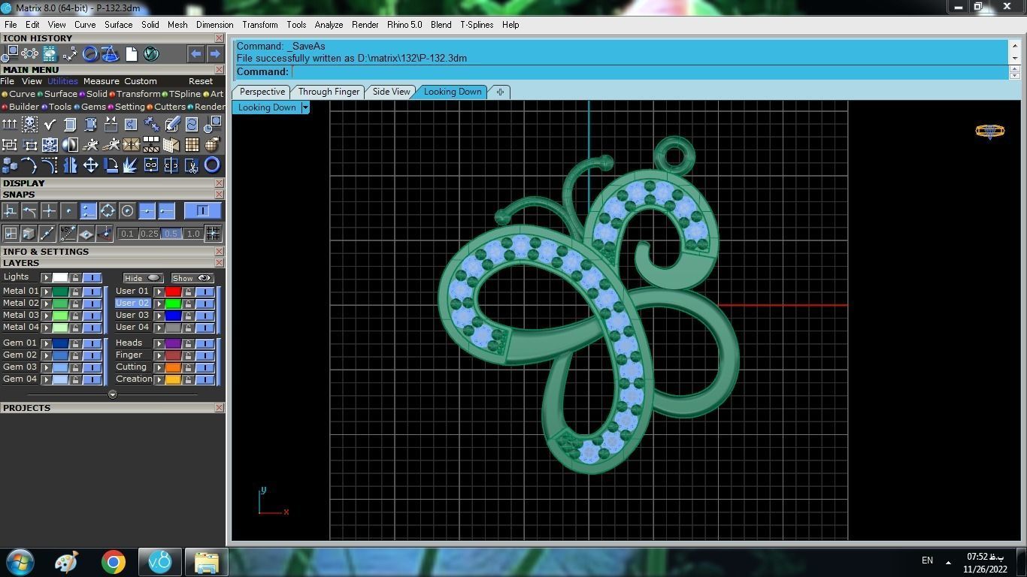Screen dimensions: 1027x577
Task: Choose the three-cubes group tool icon
Action: pos(10,165)
